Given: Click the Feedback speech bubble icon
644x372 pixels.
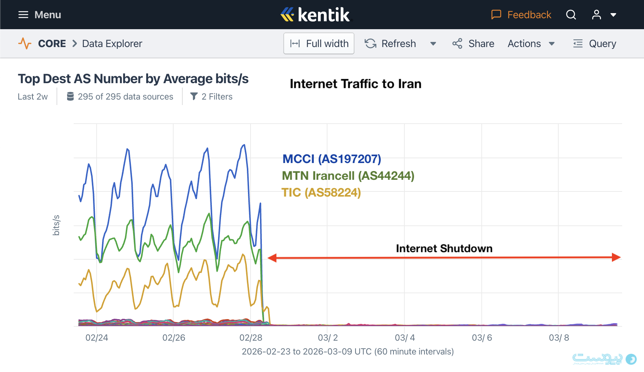Looking at the screenshot, I should click(496, 15).
